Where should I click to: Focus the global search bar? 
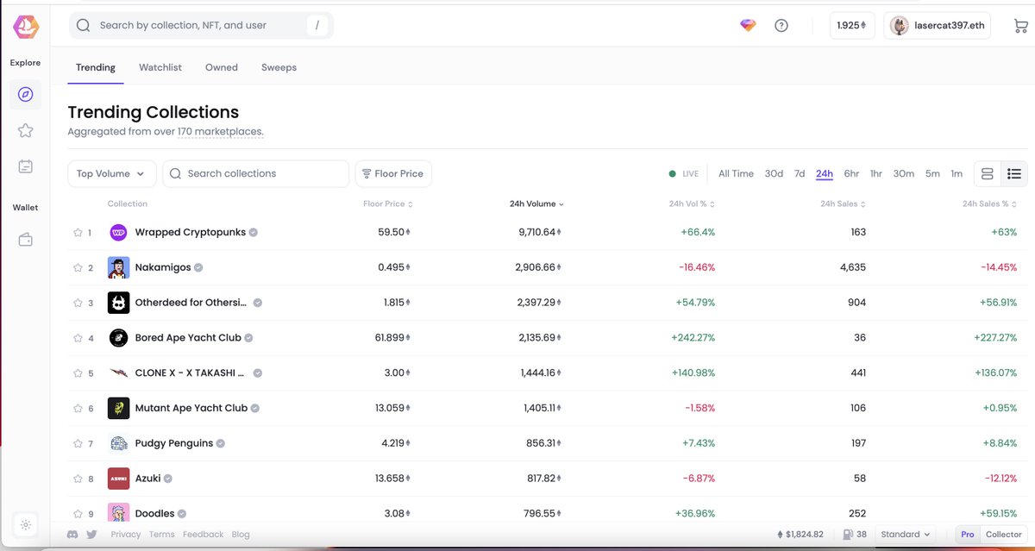[201, 26]
